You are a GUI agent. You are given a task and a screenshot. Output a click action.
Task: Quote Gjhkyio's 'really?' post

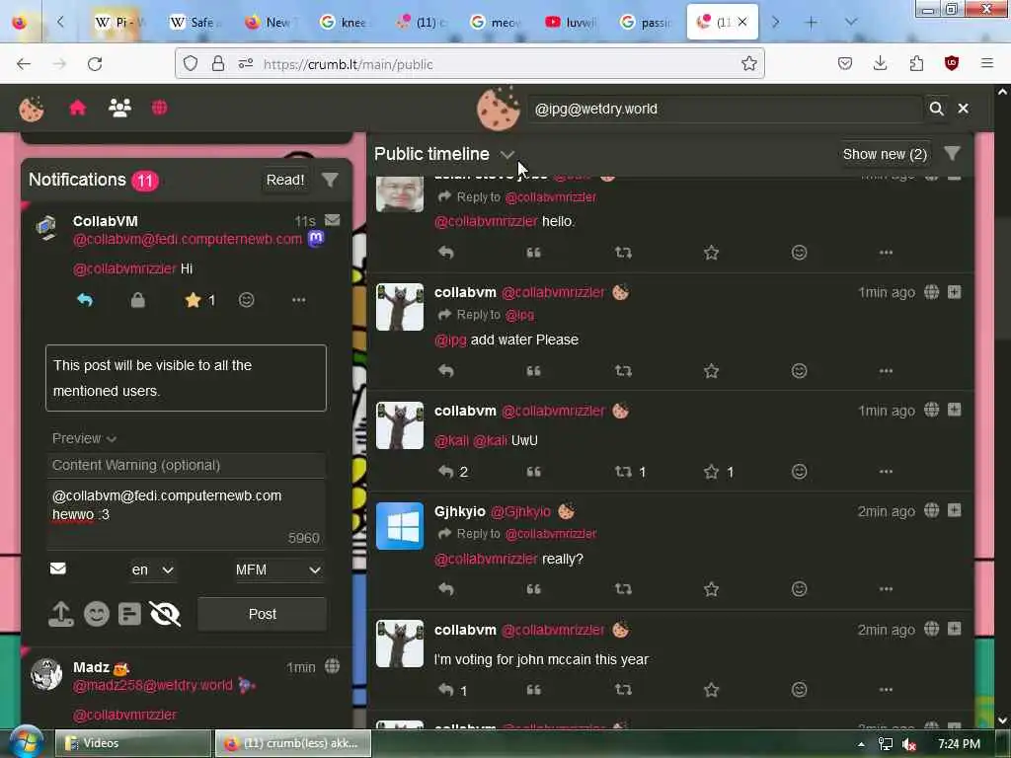(533, 588)
